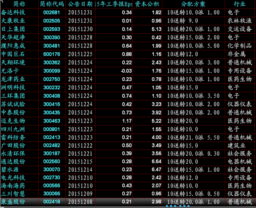Click stock code 300066
Screen dimensions: 256x208
[52, 193]
